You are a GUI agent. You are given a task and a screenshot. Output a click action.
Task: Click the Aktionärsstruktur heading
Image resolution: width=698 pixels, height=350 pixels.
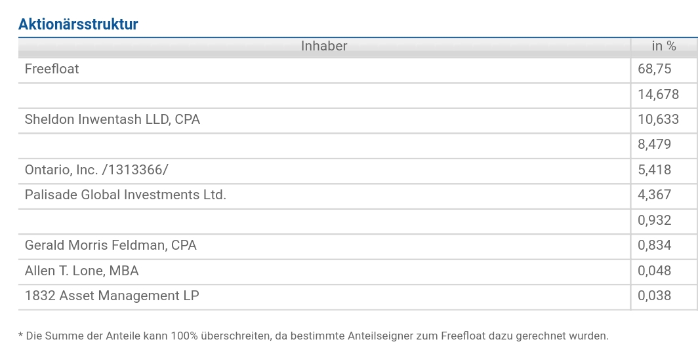pyautogui.click(x=78, y=24)
